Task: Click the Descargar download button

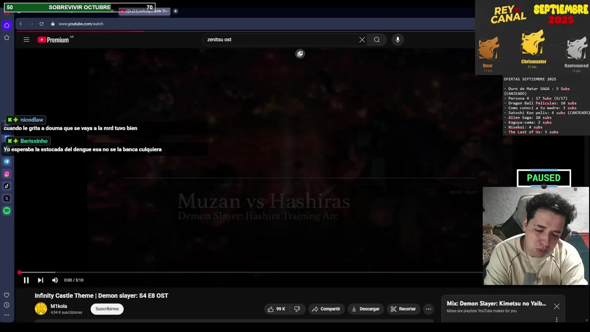Action: 365,309
